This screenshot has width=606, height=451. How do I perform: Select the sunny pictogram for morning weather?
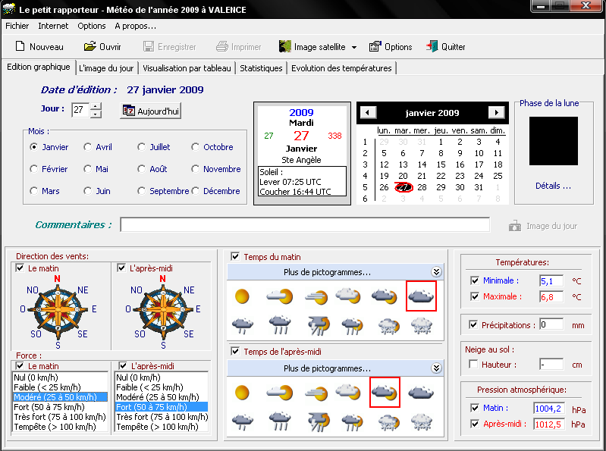tap(242, 296)
